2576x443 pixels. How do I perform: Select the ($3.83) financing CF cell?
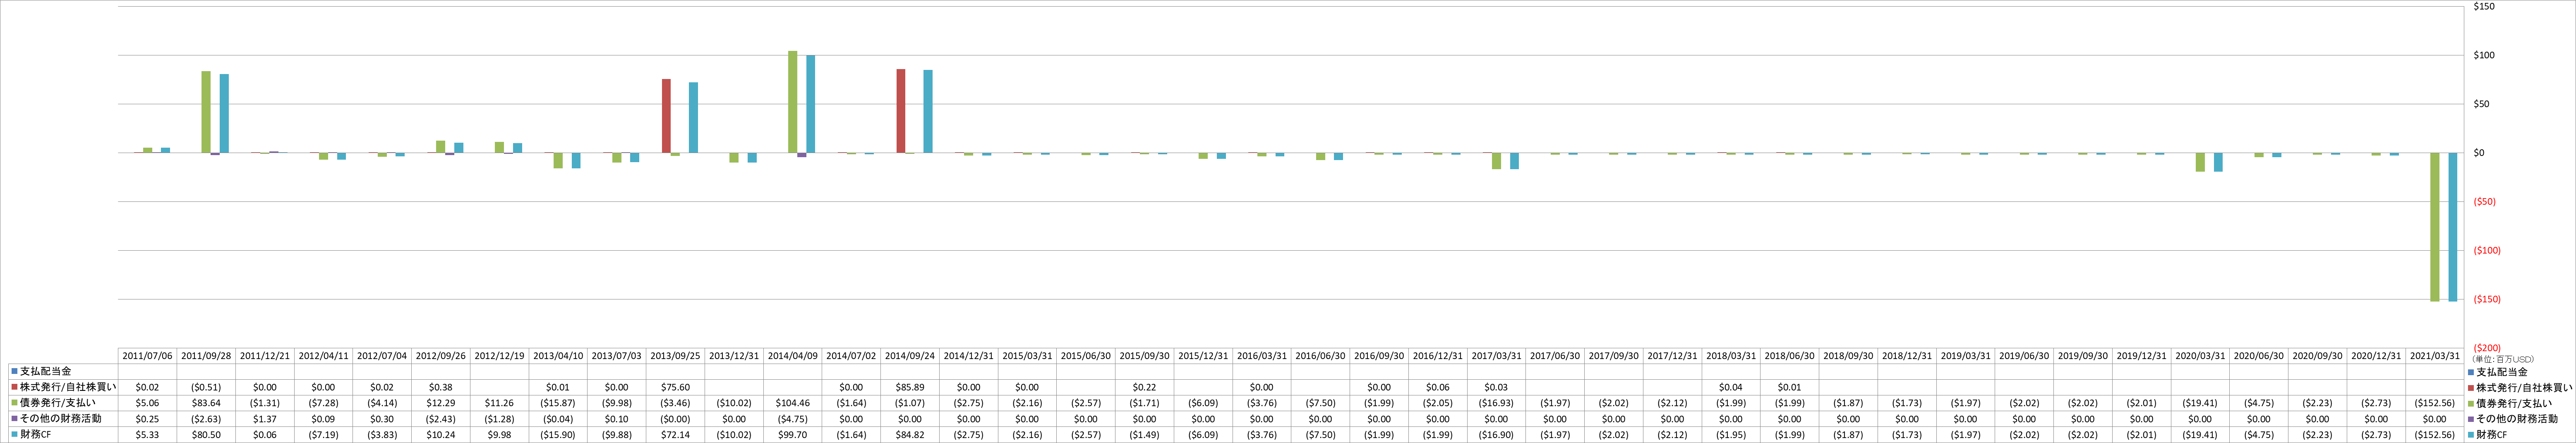coord(382,435)
